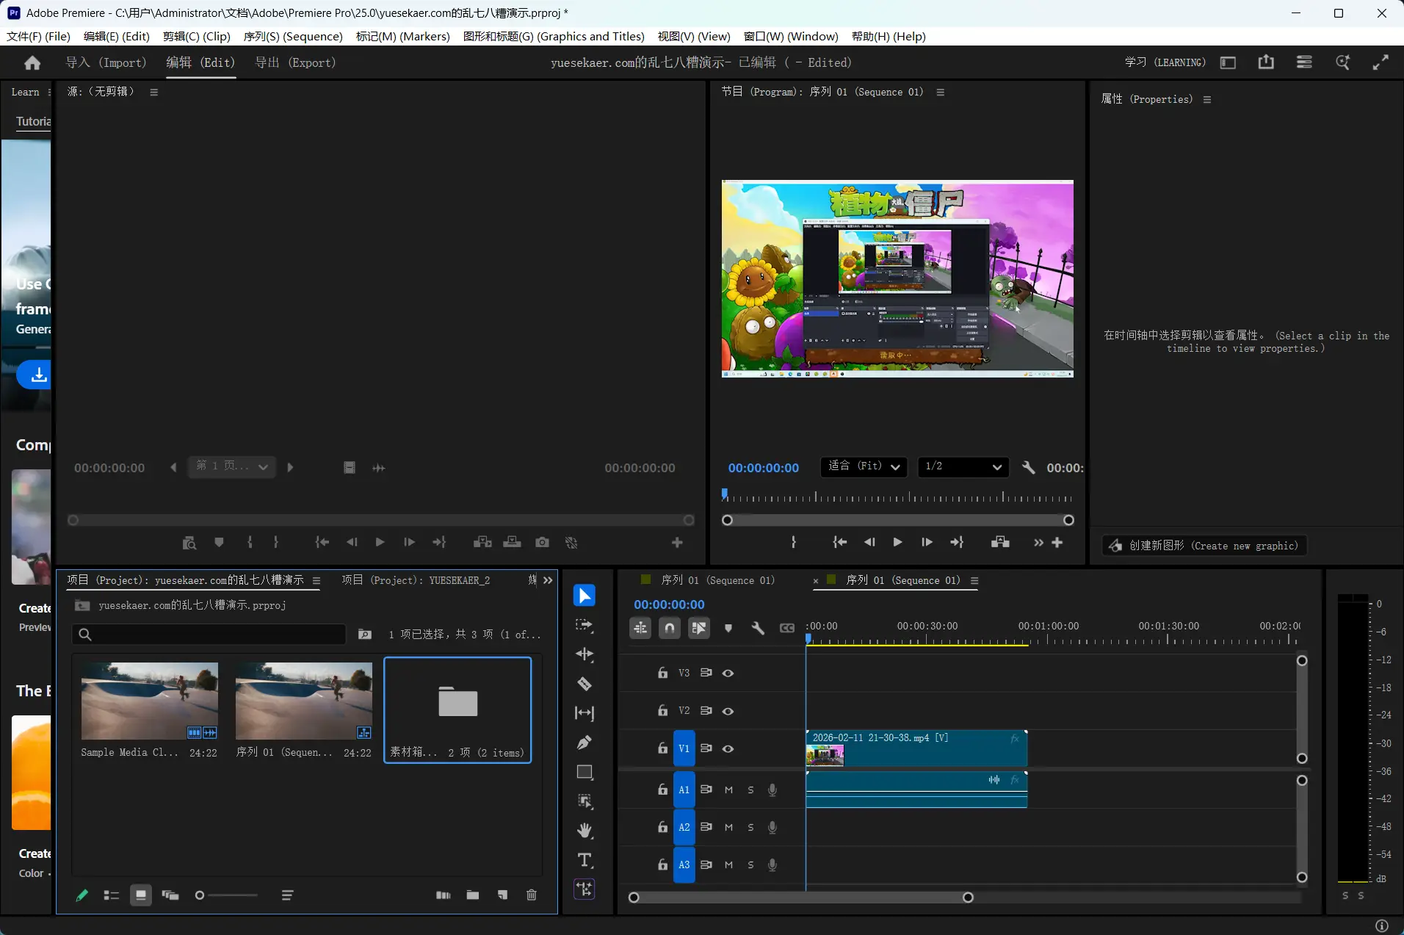Toggle Snap in timeline
The height and width of the screenshot is (935, 1404).
(x=670, y=628)
